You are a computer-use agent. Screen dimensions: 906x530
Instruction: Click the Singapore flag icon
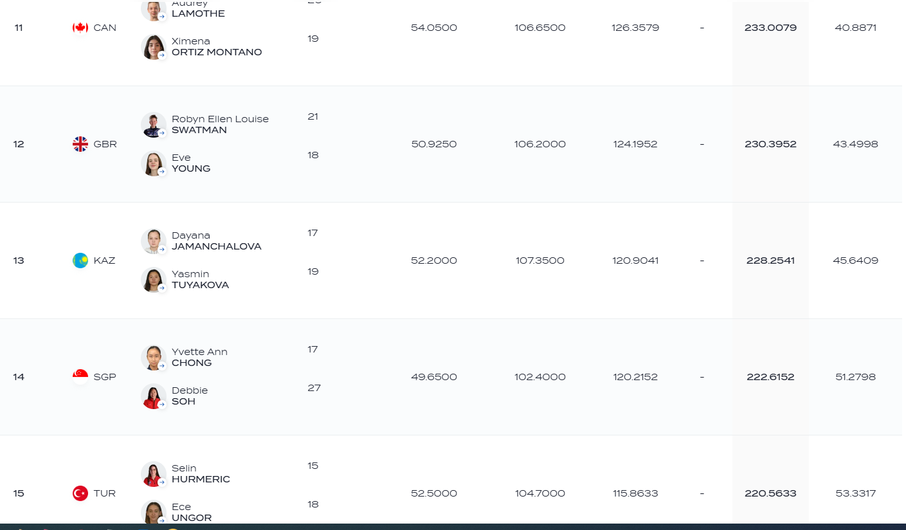(80, 377)
